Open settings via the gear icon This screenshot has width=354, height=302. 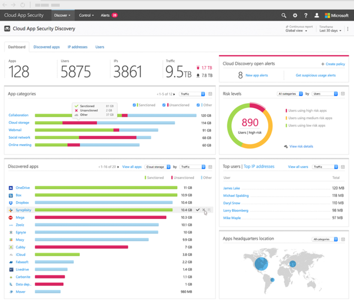[295, 15]
